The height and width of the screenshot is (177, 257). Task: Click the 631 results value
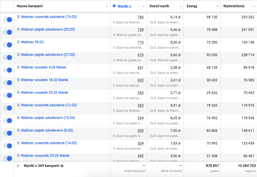pos(140,68)
